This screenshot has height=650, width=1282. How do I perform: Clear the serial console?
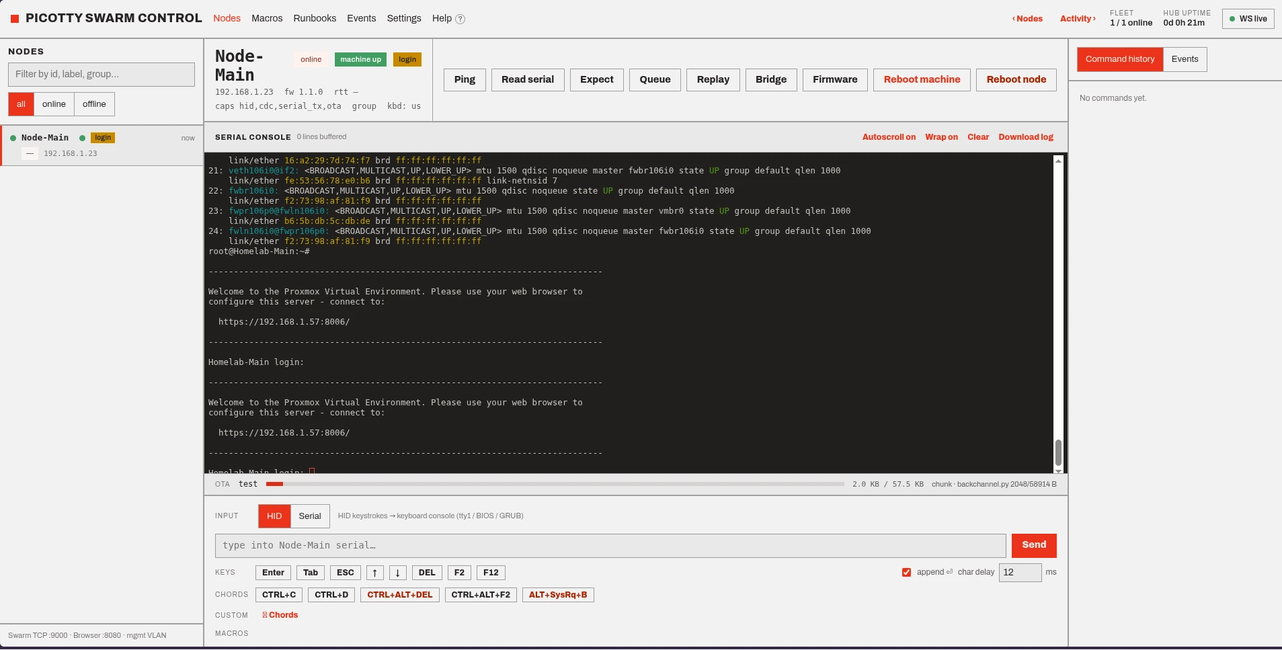[x=978, y=137]
